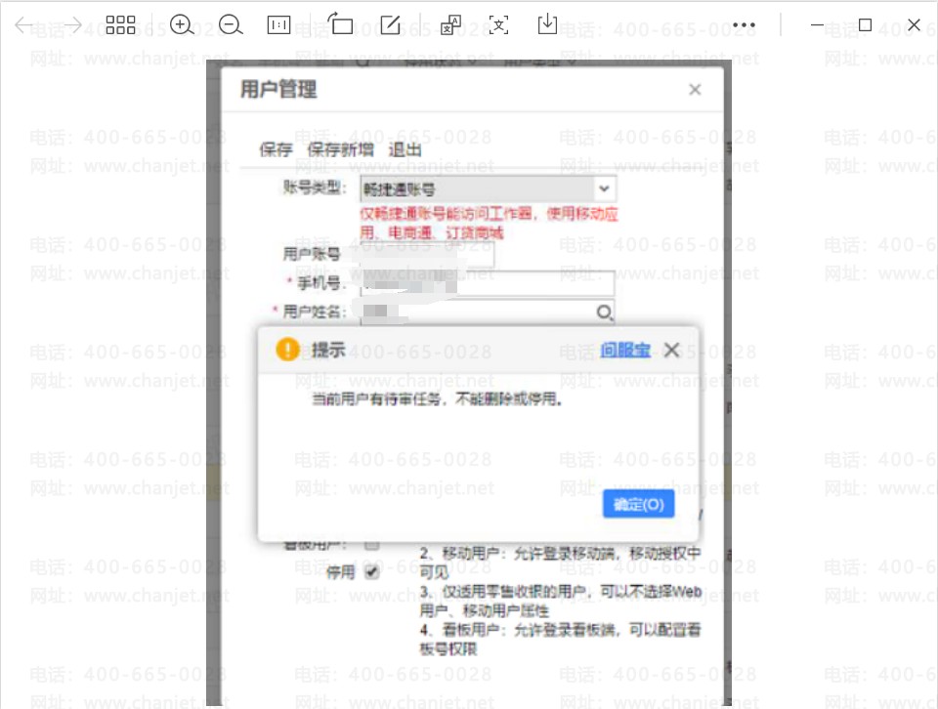Close the 提示 message box
This screenshot has height=709, width=938.
tap(672, 350)
